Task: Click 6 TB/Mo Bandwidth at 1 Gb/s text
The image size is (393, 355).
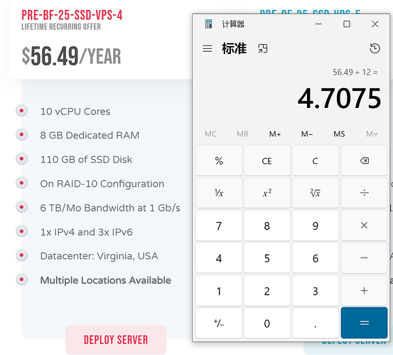Action: [x=110, y=208]
